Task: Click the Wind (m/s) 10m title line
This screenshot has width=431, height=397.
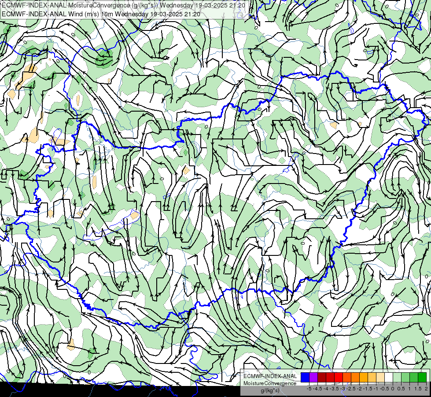Action: click(101, 14)
